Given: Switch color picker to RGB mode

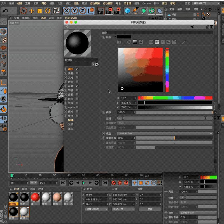Looking at the screenshot, I should pyautogui.click(x=151, y=42).
